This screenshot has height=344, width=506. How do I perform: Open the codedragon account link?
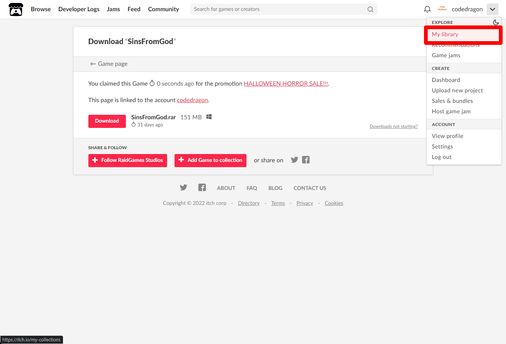(x=193, y=100)
